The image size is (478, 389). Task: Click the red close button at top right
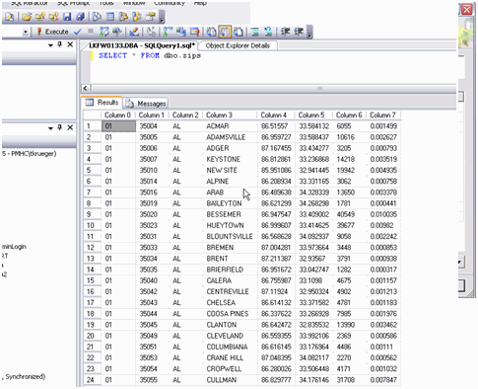466,9
